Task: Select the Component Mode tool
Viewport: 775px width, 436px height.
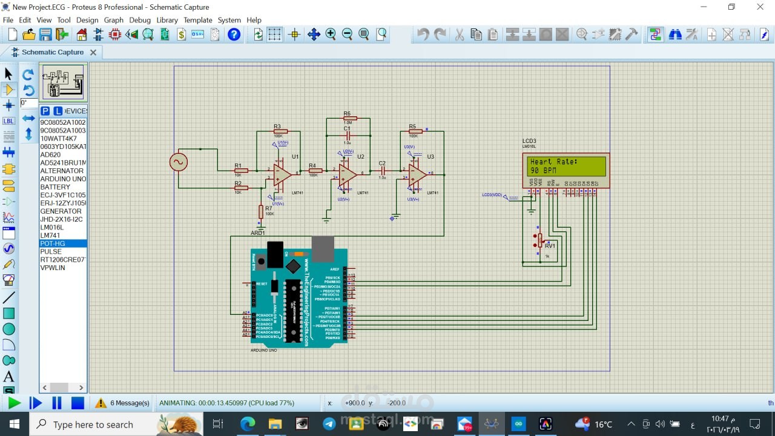Action: point(8,90)
